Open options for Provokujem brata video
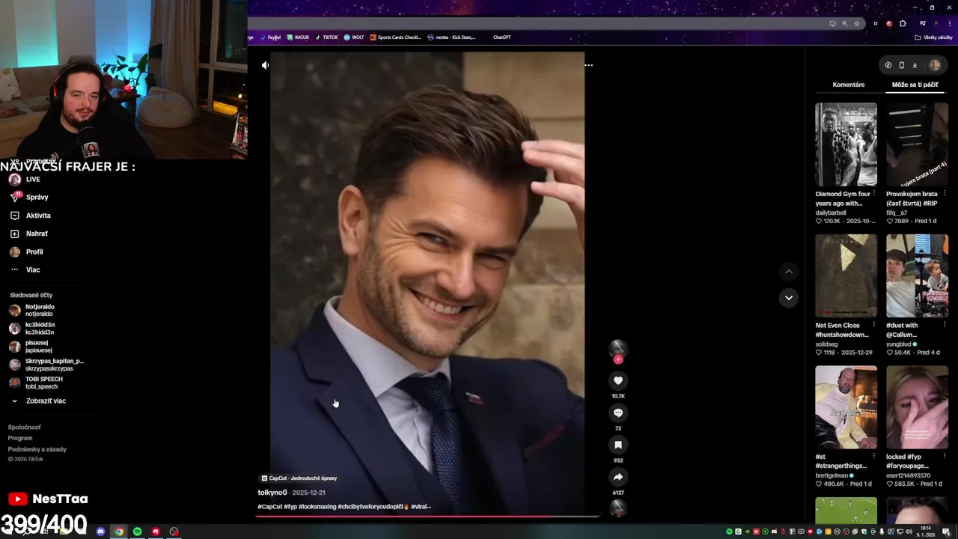Image resolution: width=958 pixels, height=539 pixels. tap(945, 194)
